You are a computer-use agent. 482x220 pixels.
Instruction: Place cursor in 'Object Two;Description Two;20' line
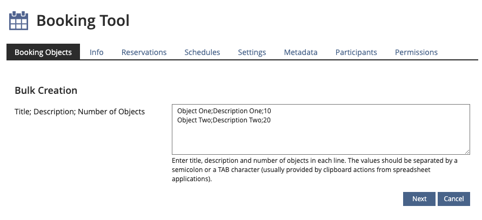click(224, 120)
